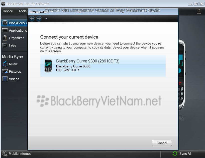
Task: Open the Files section
Action: click(x=12, y=45)
